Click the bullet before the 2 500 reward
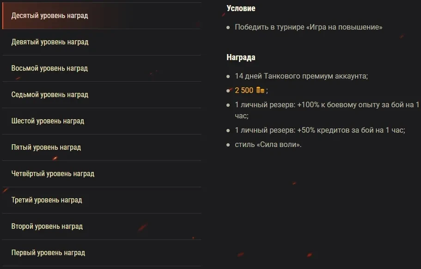Viewport: 421px width, 269px height. pos(228,91)
